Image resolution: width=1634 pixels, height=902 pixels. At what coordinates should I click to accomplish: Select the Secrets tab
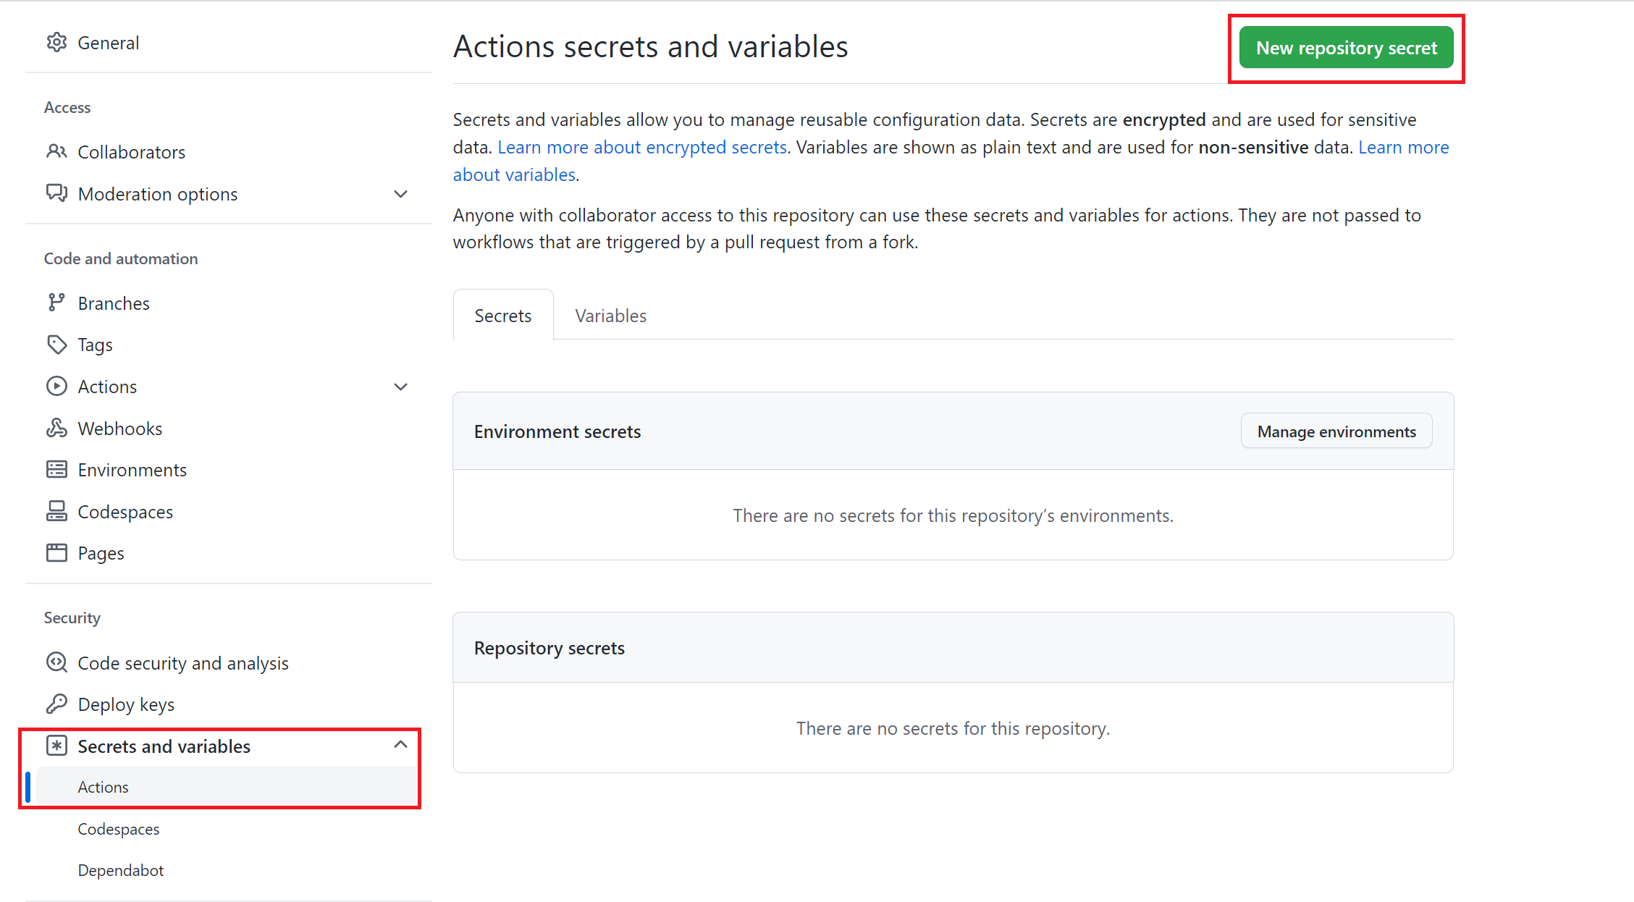coord(502,316)
